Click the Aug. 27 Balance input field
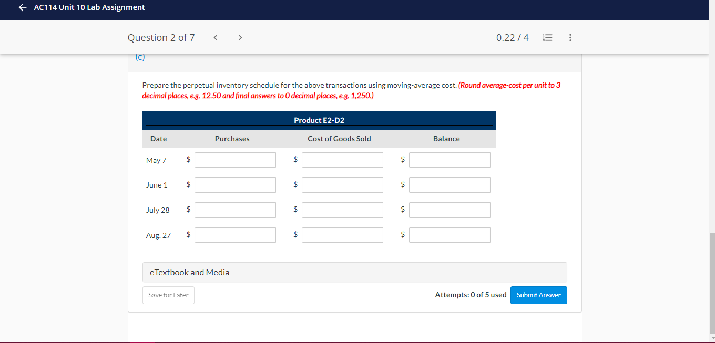Screen dimensions: 715x343 (450, 235)
